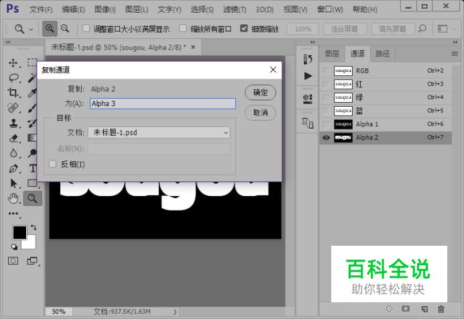Save selection as channel icon
This screenshot has width=464, height=319.
point(406,309)
